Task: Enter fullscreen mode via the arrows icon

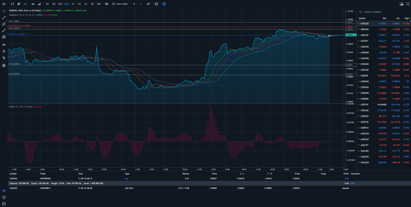Action: [x=408, y=4]
